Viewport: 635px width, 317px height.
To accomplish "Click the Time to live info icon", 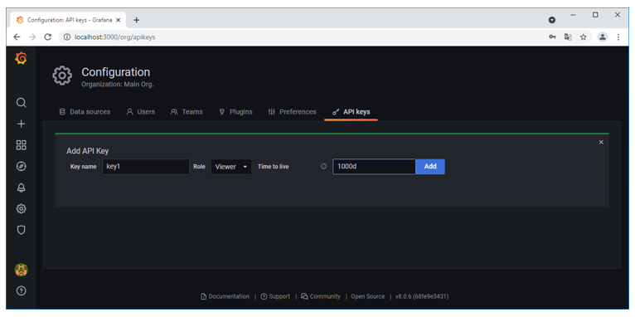I will pyautogui.click(x=323, y=166).
